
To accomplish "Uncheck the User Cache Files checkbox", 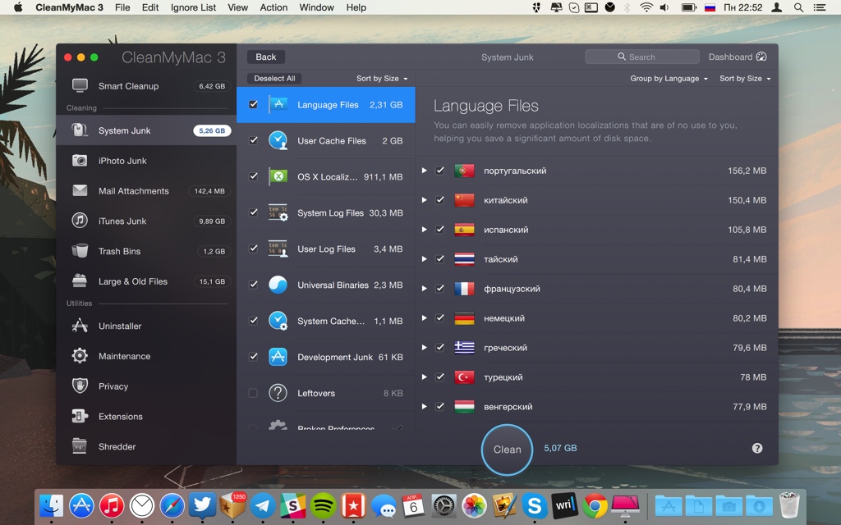I will (x=253, y=140).
